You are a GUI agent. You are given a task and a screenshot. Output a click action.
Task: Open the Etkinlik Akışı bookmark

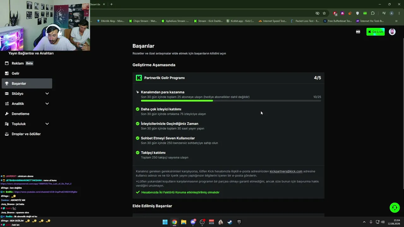pyautogui.click(x=110, y=21)
